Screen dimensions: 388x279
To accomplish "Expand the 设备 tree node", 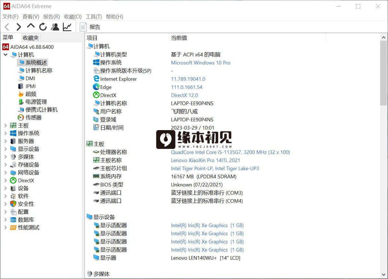I will click(x=5, y=188).
